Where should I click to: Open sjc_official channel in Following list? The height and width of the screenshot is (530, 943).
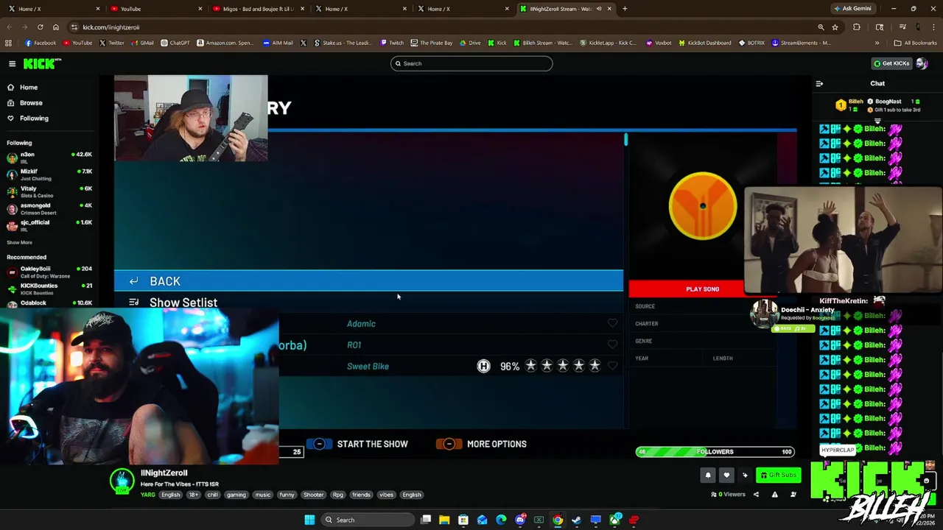point(49,225)
